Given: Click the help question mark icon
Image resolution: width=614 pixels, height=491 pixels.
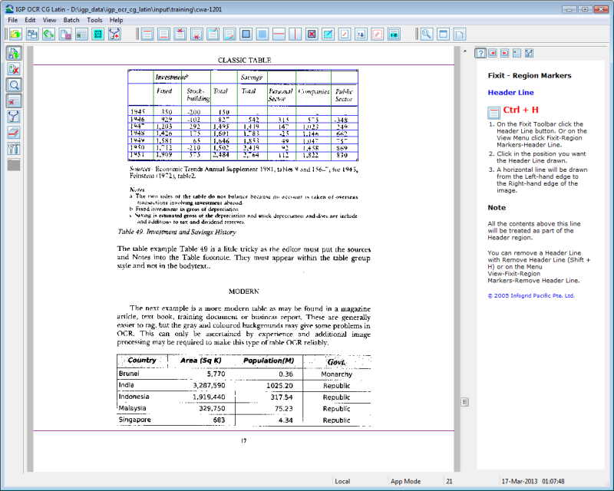Looking at the screenshot, I should [480, 53].
